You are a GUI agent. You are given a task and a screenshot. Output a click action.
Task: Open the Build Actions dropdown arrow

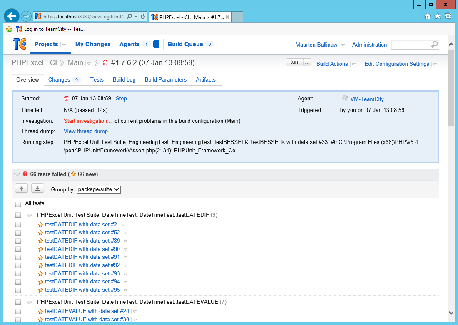[x=353, y=64]
